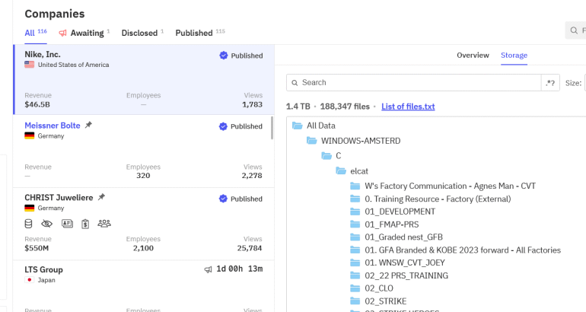Click the database icon under CHRIST Juweliere
The height and width of the screenshot is (312, 586).
pyautogui.click(x=29, y=223)
